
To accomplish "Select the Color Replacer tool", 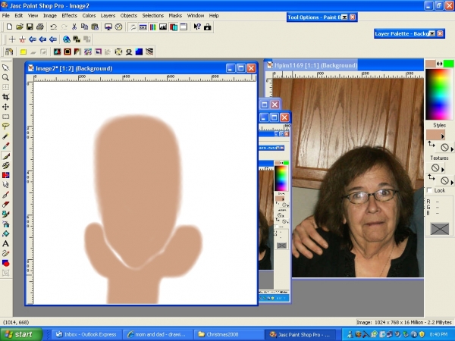I will coord(5,175).
